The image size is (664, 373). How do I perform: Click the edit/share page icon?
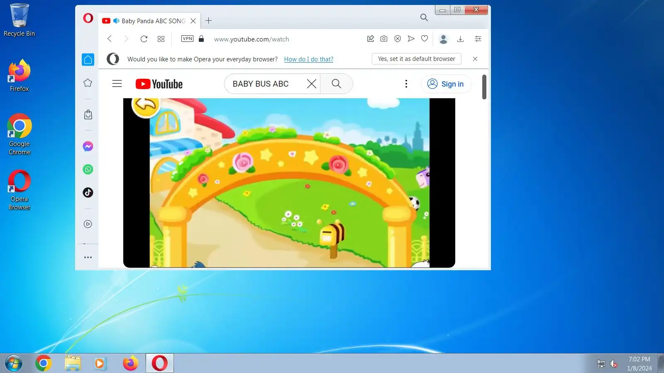pos(371,39)
